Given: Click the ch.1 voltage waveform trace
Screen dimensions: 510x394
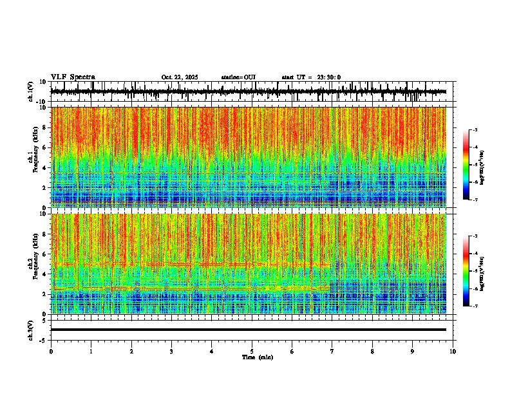Looking at the screenshot, I should coord(249,91).
